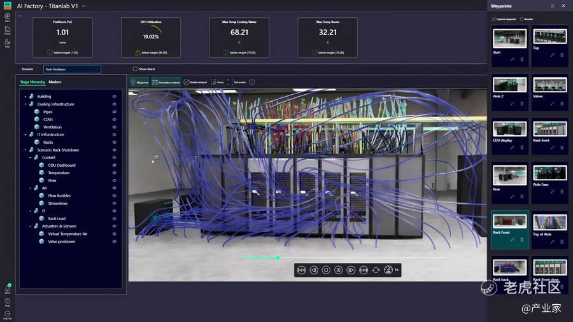Viewport: 573px width, 322px height.
Task: Change playback speed 1x
Action: [x=391, y=270]
